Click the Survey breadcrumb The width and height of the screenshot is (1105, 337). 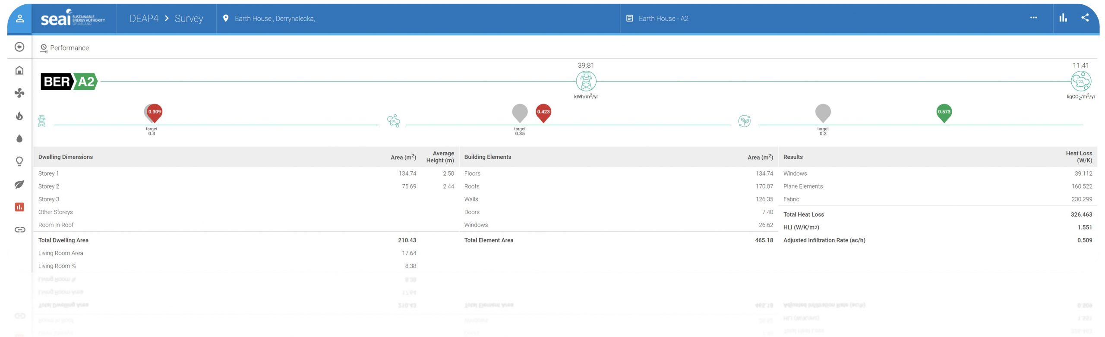tap(189, 19)
